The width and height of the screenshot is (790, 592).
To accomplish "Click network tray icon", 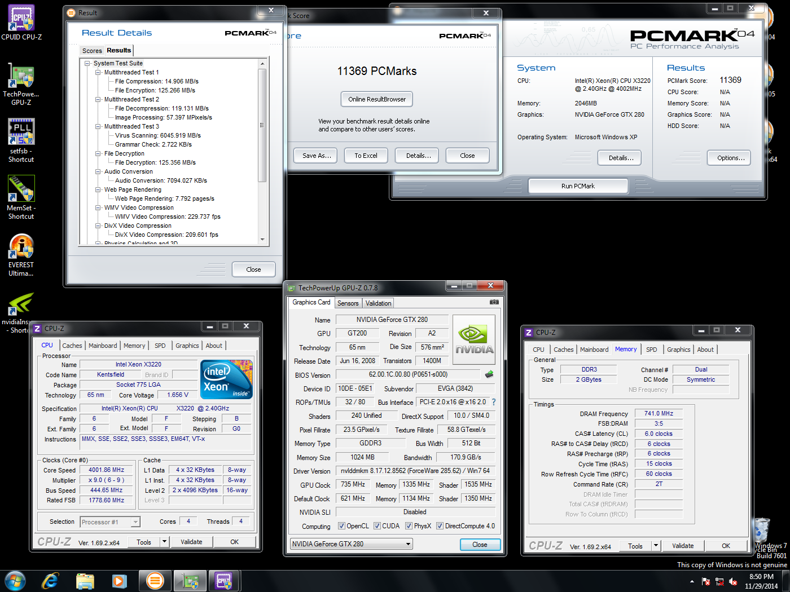I will (x=719, y=581).
